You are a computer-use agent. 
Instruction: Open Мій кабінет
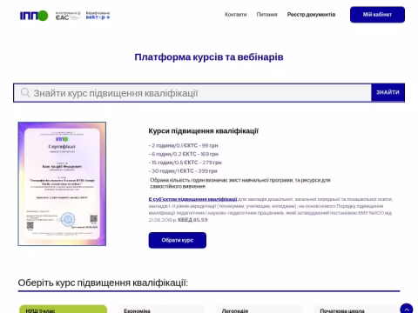pyautogui.click(x=377, y=15)
